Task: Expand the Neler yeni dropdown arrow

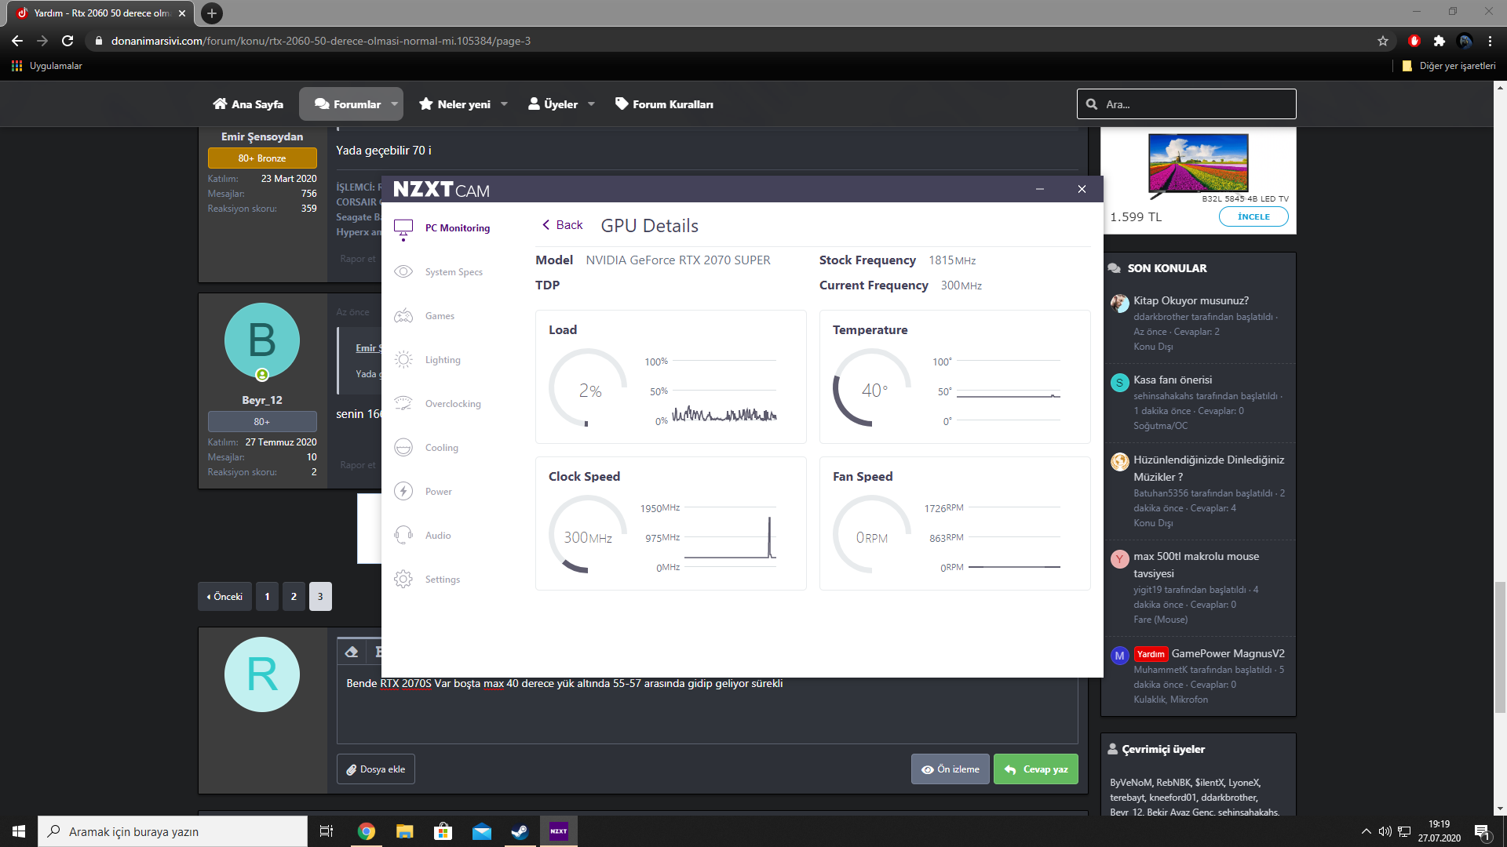Action: [504, 104]
